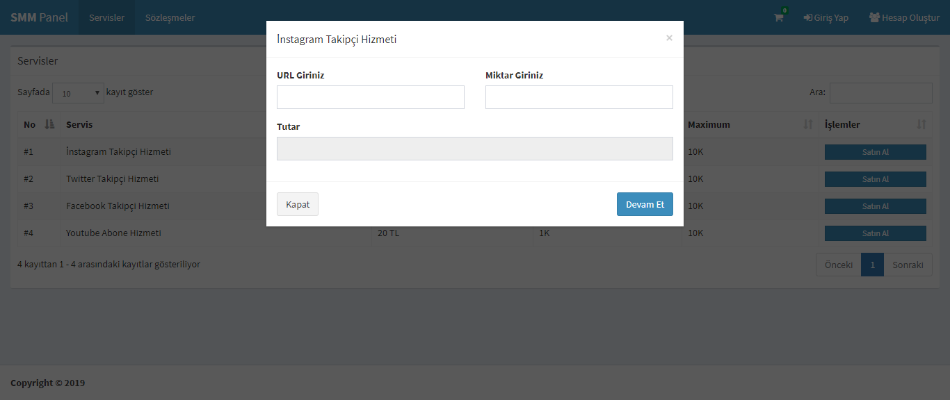950x400 pixels.
Task: Click the Giriş Yap login link
Action: (x=826, y=17)
